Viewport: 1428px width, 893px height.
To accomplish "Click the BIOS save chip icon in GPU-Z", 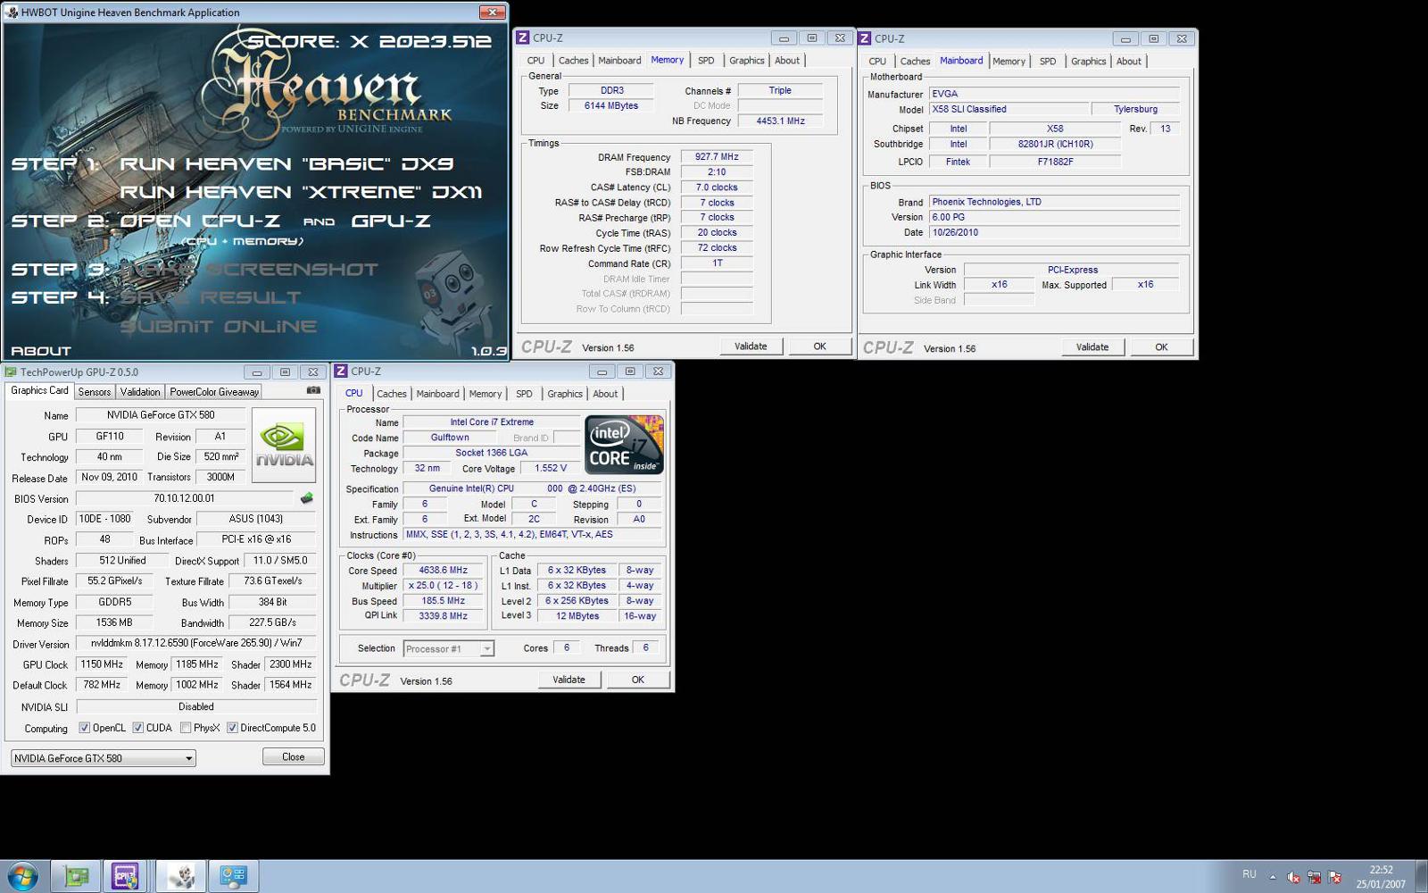I will click(x=306, y=498).
